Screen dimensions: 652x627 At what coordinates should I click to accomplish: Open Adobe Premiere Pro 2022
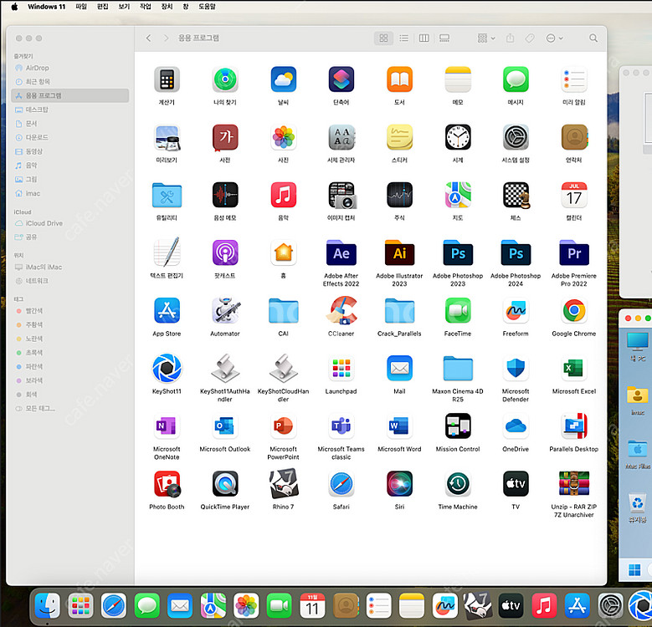[x=574, y=252]
